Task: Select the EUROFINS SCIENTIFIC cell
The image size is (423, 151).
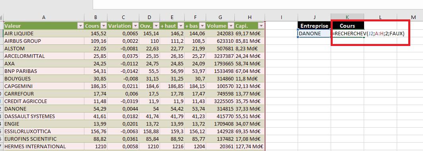Action: pos(44,139)
